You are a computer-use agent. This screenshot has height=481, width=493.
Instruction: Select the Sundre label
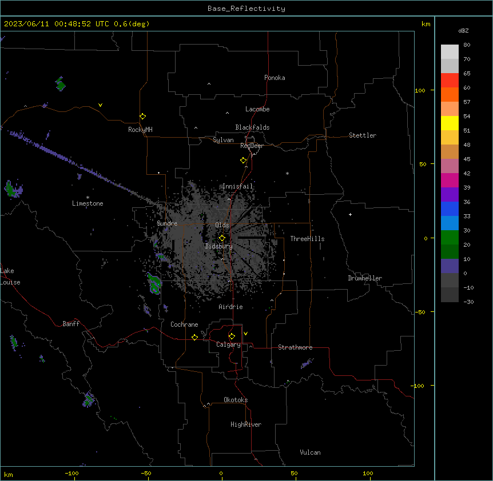[x=167, y=223]
